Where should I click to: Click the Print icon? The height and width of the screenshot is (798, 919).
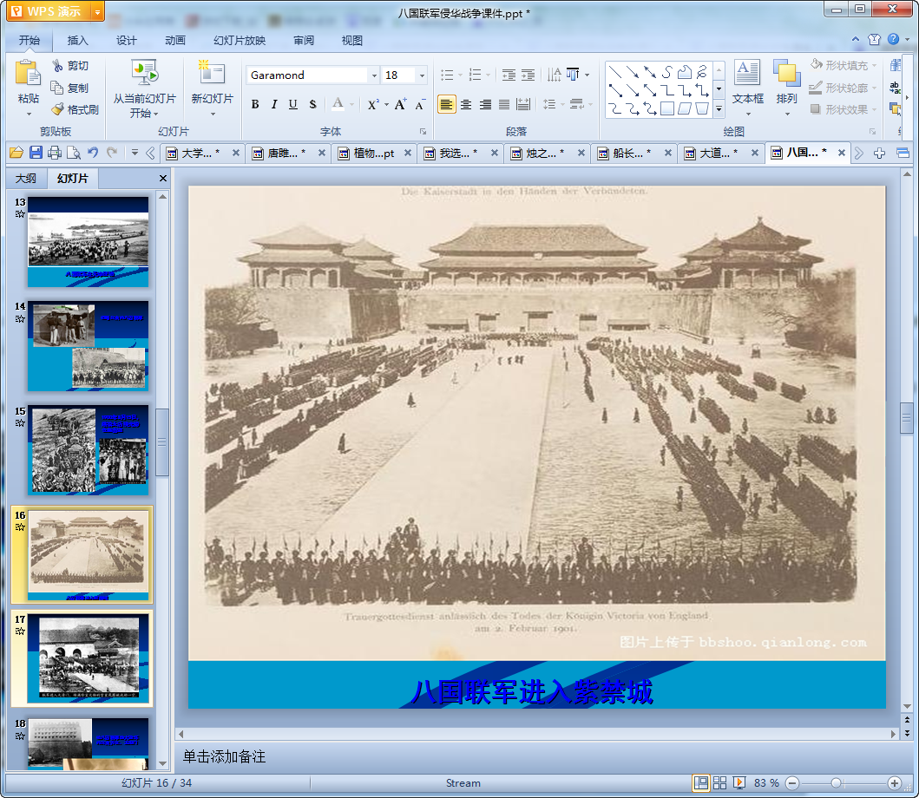(55, 153)
